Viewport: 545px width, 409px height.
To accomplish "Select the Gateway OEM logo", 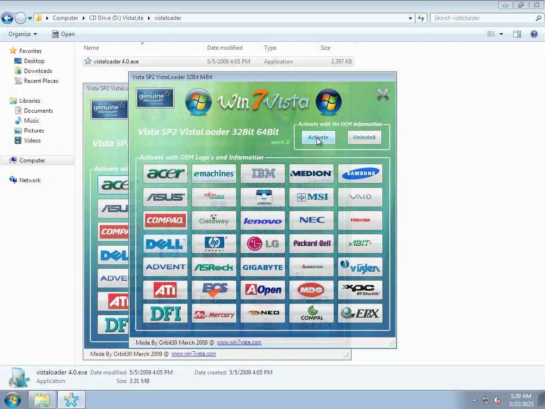I will point(214,220).
